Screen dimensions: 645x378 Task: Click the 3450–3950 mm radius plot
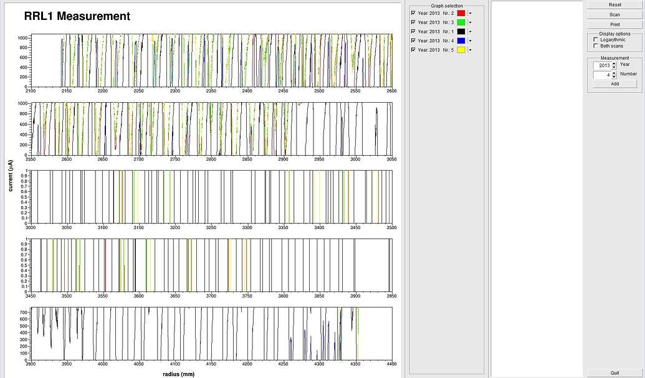pos(211,265)
